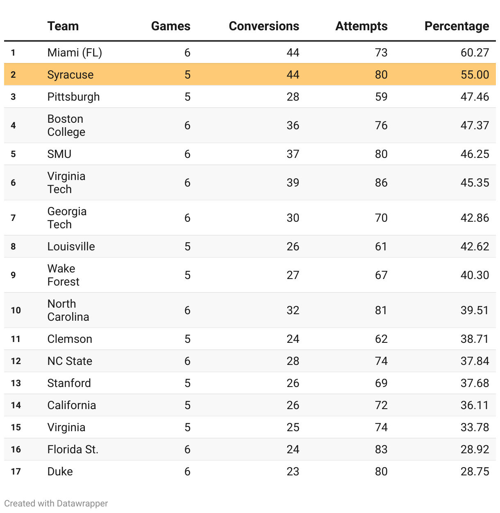Open the Created with Datawrapper link

[x=56, y=503]
